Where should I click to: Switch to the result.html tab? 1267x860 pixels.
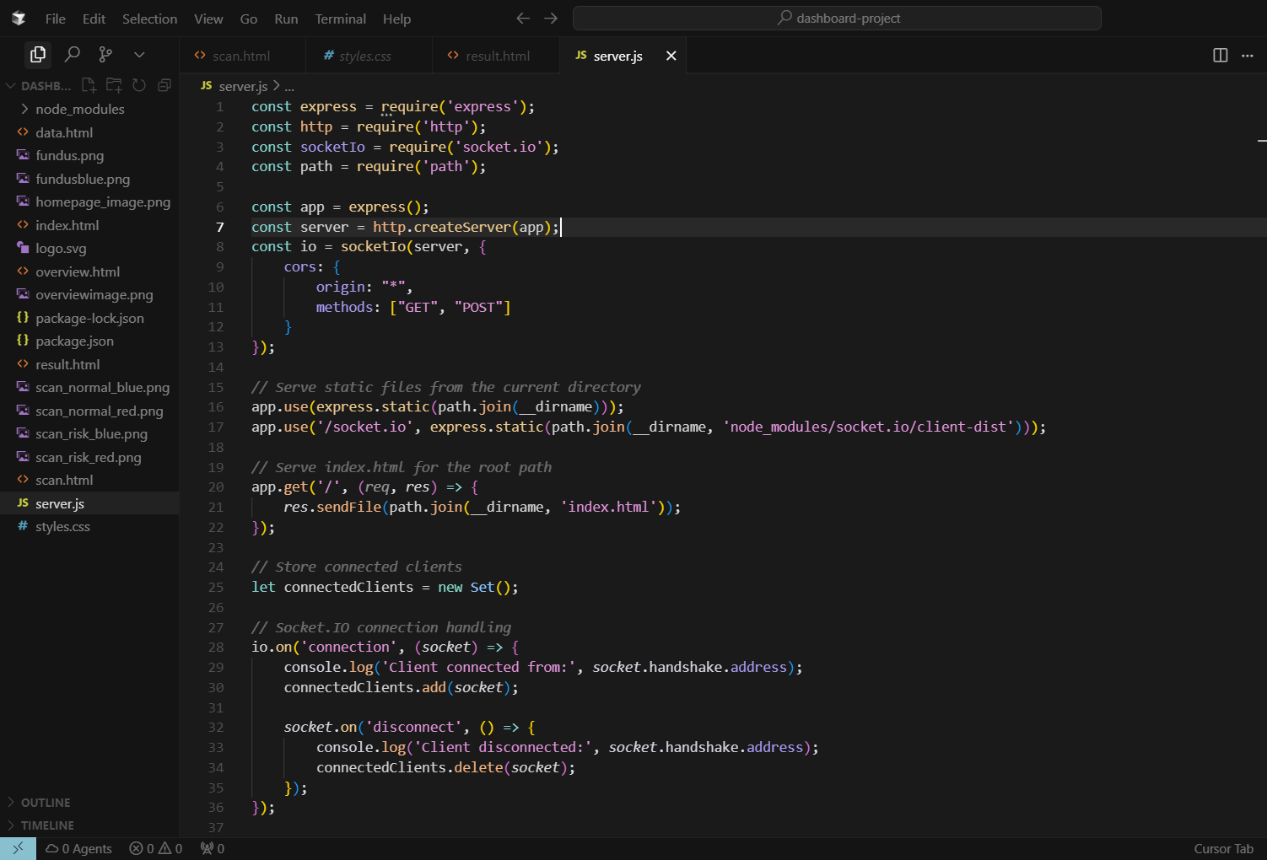[x=496, y=56]
